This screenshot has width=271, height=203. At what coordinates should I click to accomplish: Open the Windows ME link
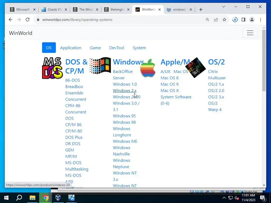point(125,141)
